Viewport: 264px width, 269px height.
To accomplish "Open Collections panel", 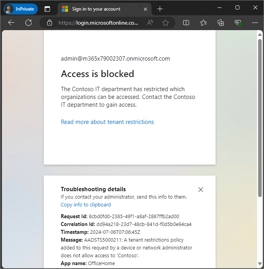I will coord(221,23).
